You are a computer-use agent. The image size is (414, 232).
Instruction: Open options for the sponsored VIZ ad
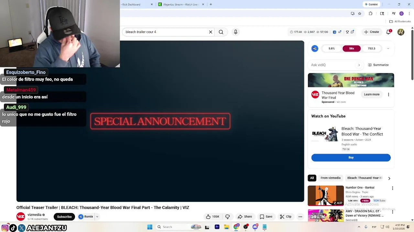click(388, 94)
